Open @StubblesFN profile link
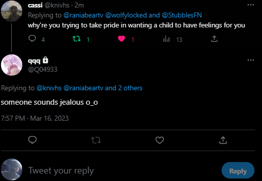The width and height of the screenshot is (262, 181). pos(182,15)
